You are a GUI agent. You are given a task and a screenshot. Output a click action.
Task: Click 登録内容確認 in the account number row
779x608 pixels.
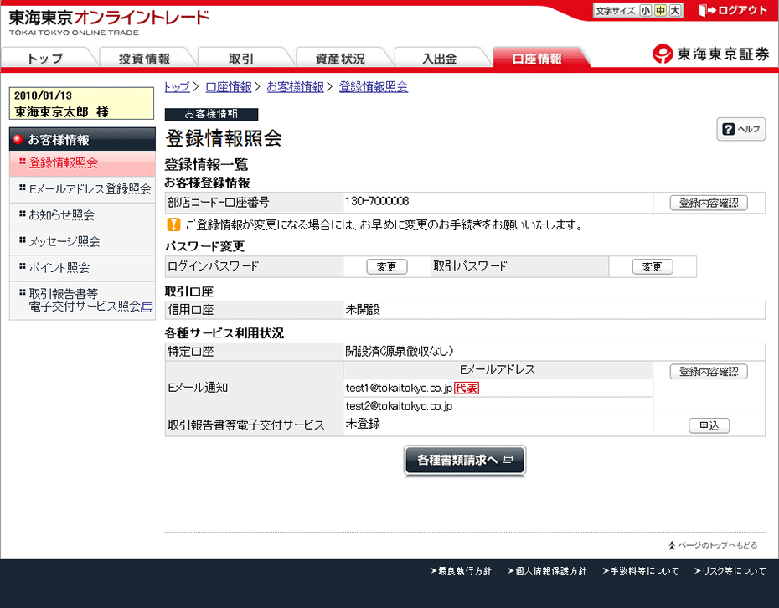click(x=709, y=203)
